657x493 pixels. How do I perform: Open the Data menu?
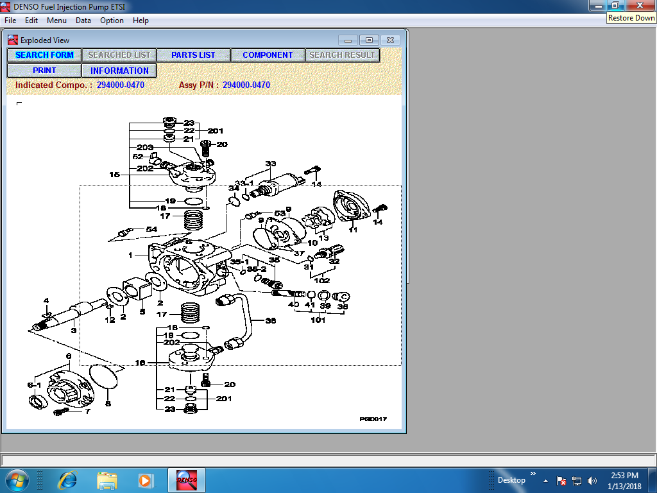tap(83, 20)
